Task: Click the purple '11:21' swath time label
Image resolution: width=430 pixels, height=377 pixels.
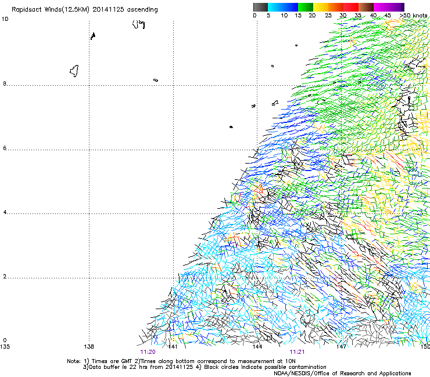Action: [x=297, y=352]
